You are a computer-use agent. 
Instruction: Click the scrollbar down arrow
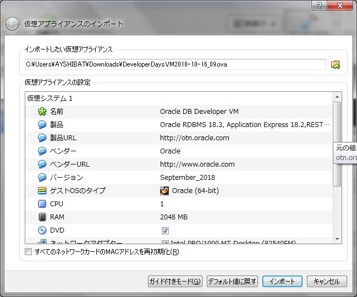point(337,239)
